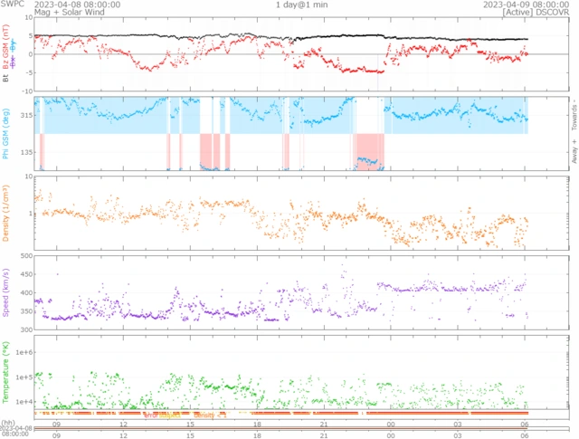Screen dimensions: 579x439
Task: Open the "Mag + Solar Wind" plot selector
Action: pyautogui.click(x=70, y=12)
